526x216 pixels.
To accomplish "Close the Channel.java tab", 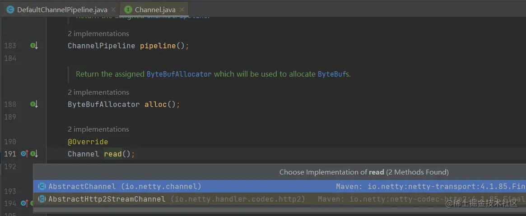I will 182,9.
